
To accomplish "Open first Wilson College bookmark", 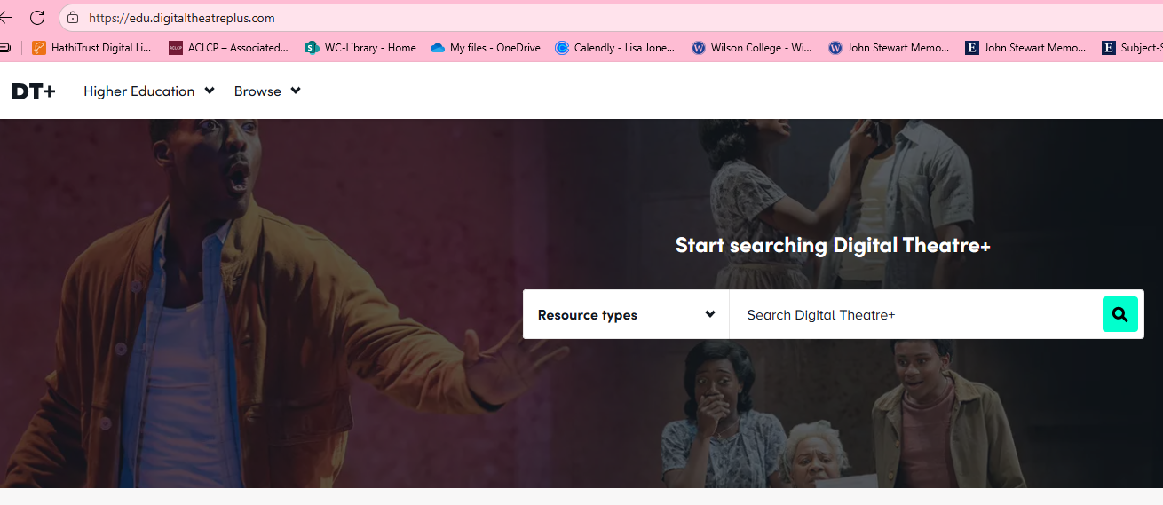I will [752, 48].
